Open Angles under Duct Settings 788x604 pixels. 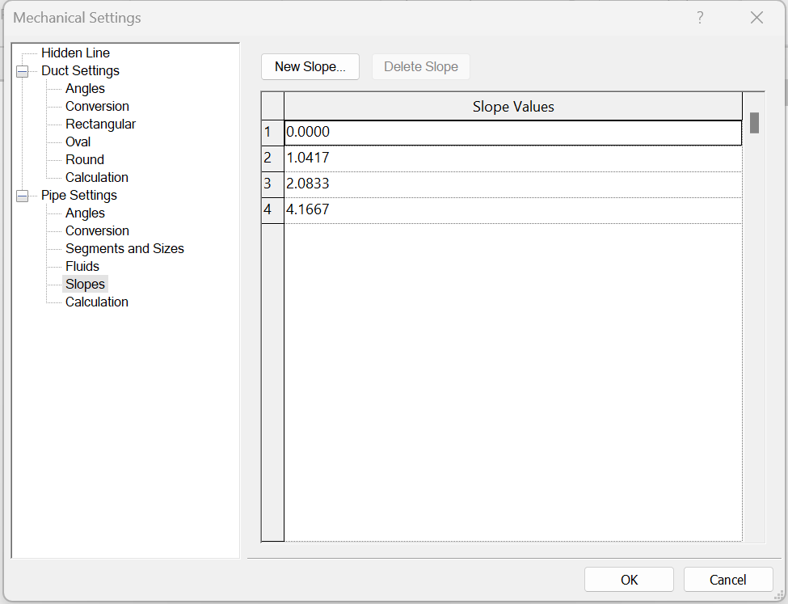pyautogui.click(x=85, y=88)
